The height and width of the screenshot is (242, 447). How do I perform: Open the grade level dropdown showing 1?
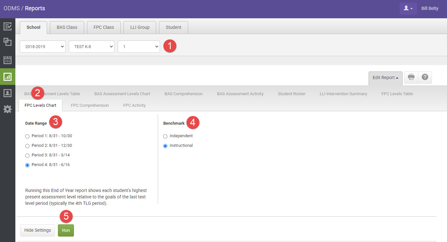point(139,46)
